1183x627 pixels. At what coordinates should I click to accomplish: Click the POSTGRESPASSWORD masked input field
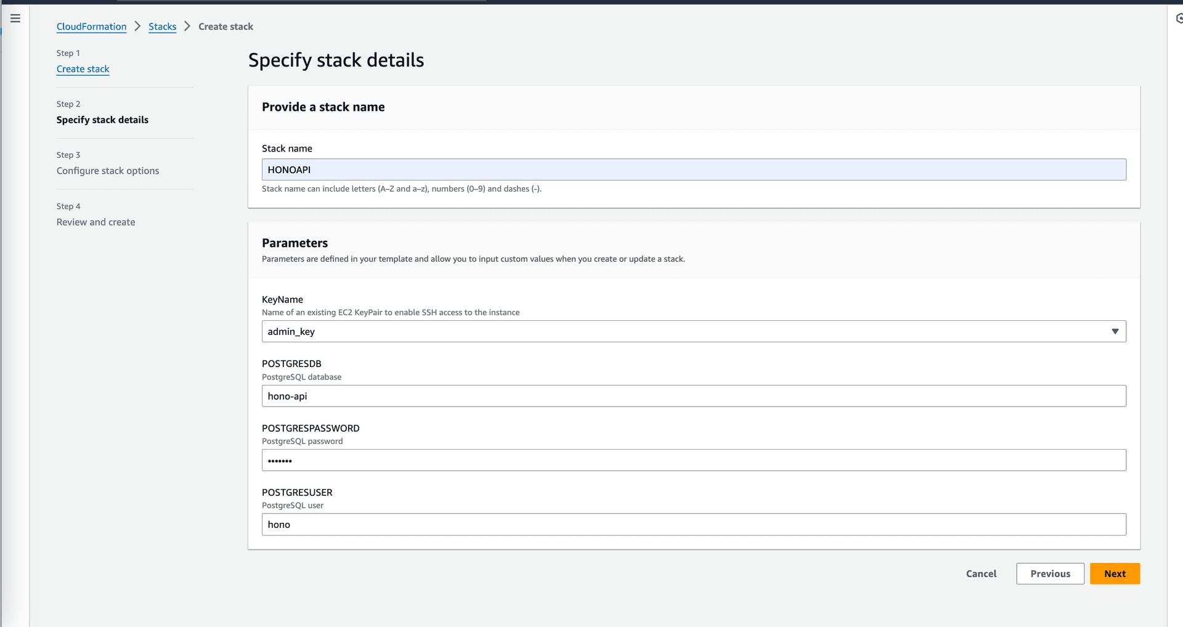tap(694, 460)
